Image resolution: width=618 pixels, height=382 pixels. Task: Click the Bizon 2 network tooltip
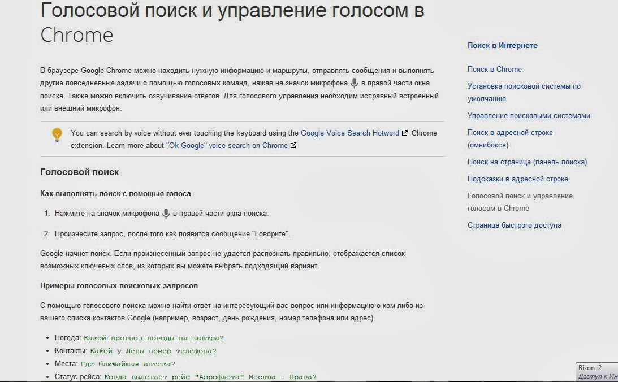pyautogui.click(x=597, y=372)
